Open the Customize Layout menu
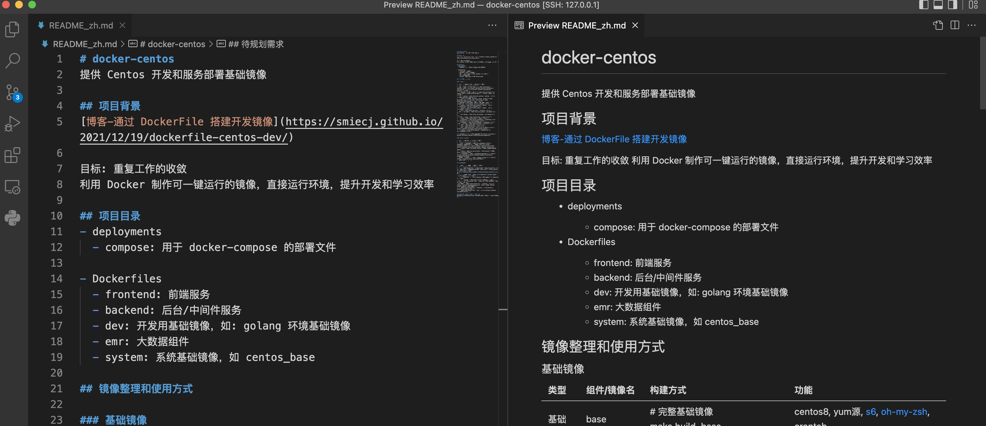 973,5
